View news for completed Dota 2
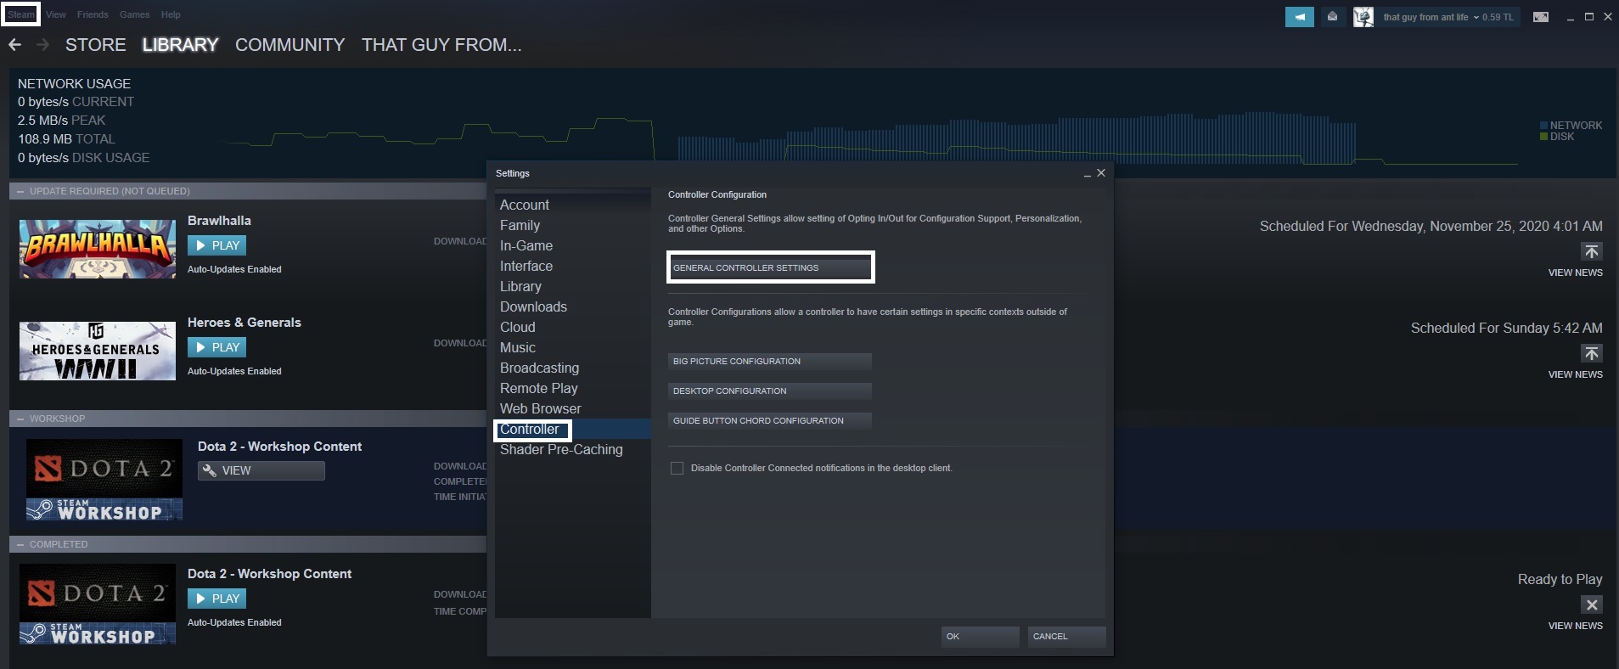Viewport: 1619px width, 669px height. click(x=1575, y=626)
